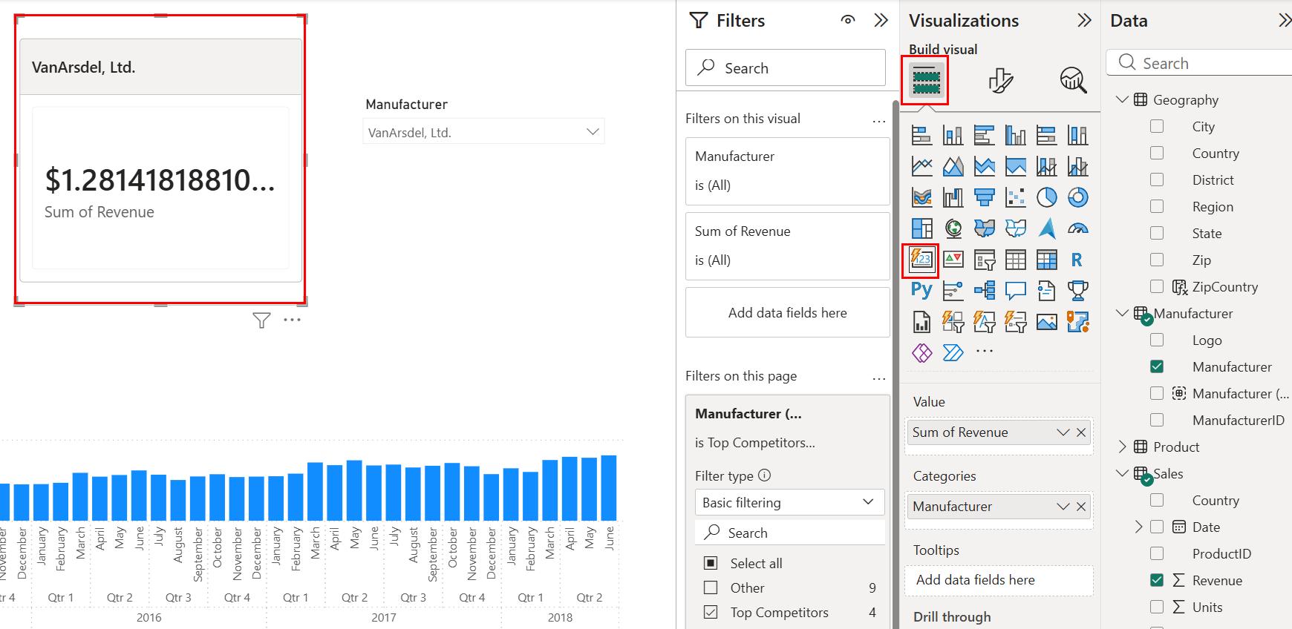Choose the Python visual
Viewport: 1292px width, 629px height.
click(921, 291)
